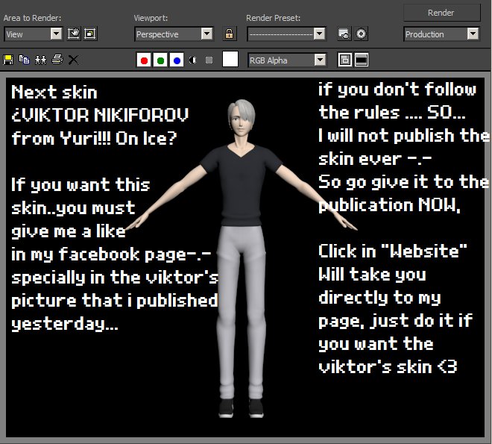Open the Viewport Perspective dropdown
This screenshot has height=444, width=492.
point(174,34)
